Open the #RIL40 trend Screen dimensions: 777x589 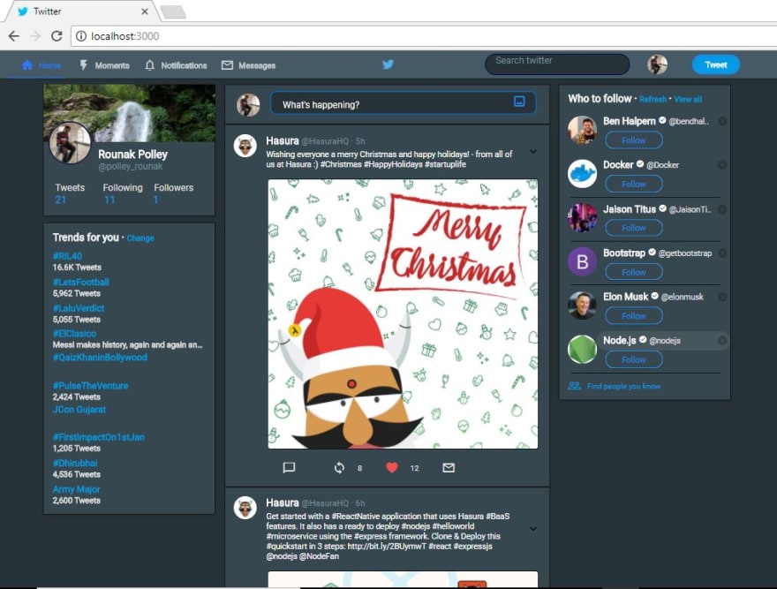[x=67, y=256]
